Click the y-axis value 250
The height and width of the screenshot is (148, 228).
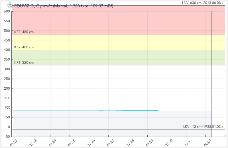coord(7,79)
